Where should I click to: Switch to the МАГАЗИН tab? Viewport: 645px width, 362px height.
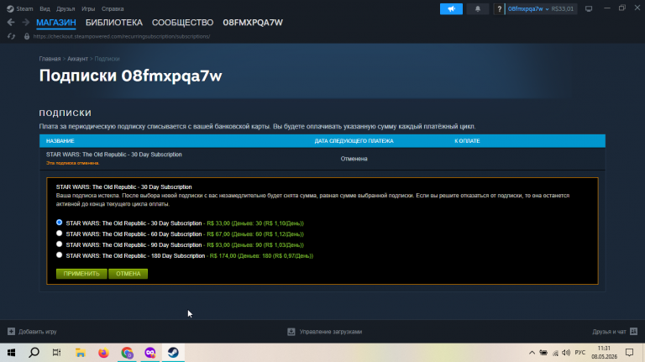[56, 23]
